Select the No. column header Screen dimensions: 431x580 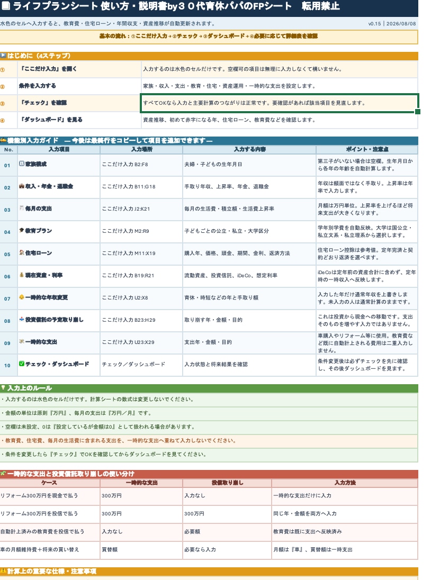(8, 149)
